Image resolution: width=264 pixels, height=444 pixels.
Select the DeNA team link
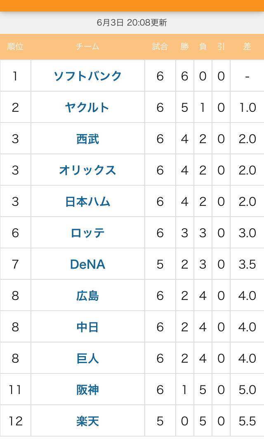point(87,265)
